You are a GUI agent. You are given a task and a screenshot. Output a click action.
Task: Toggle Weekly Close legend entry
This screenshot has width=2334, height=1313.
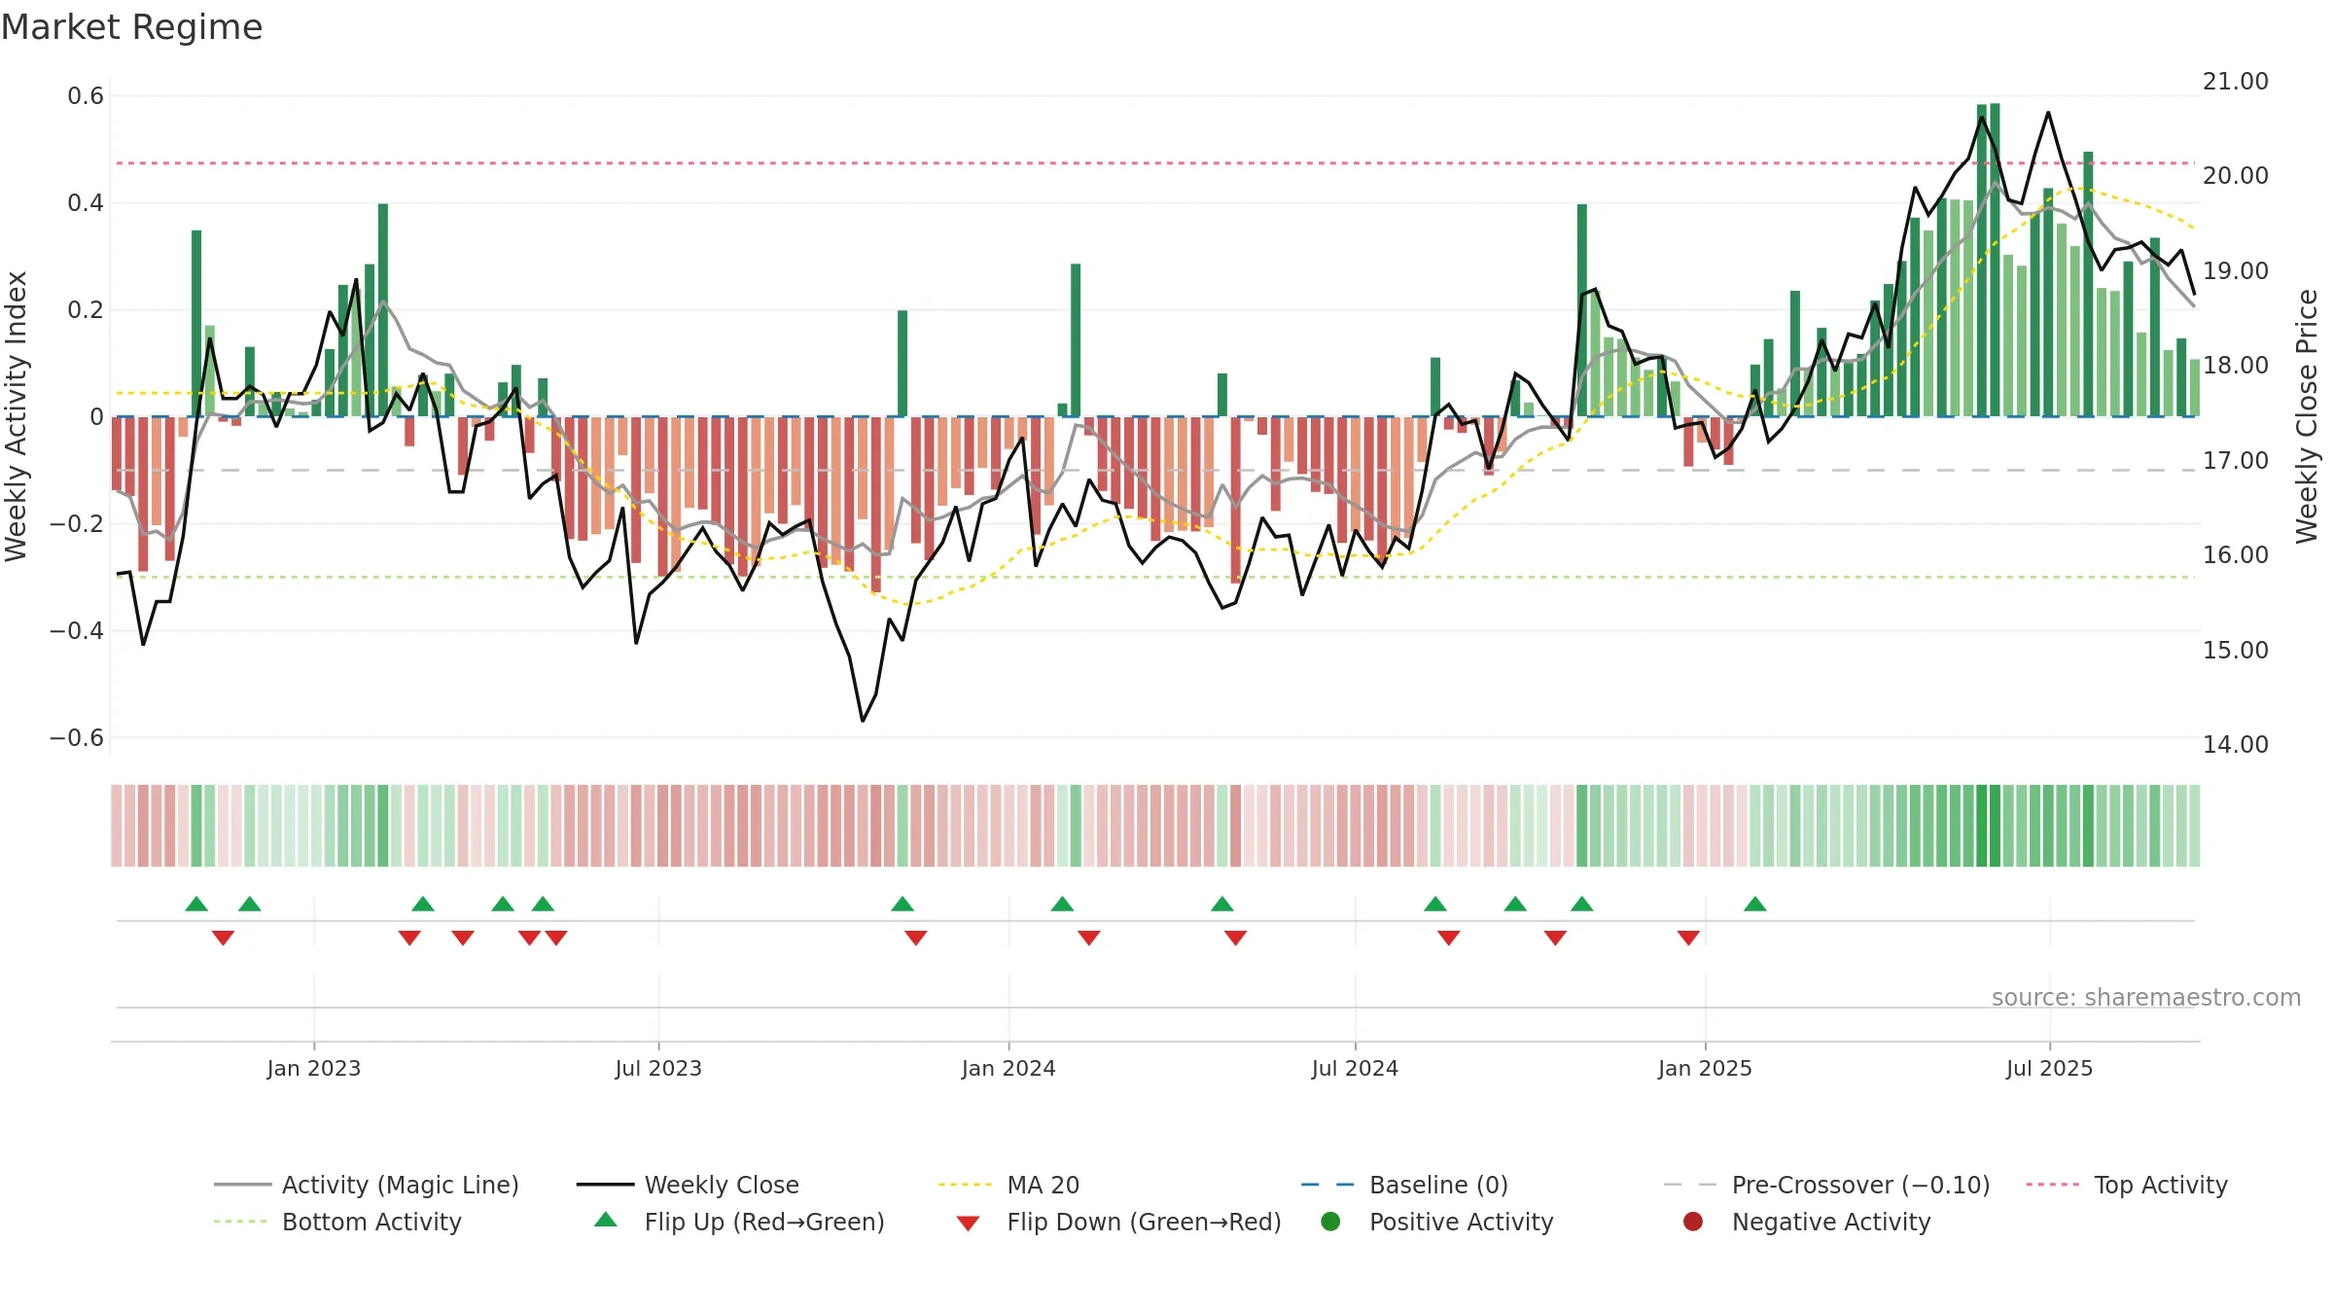[x=688, y=1185]
